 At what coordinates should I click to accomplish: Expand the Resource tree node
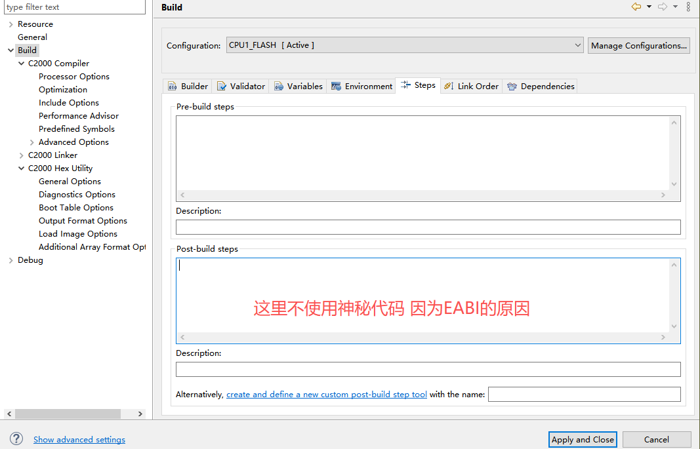click(10, 24)
